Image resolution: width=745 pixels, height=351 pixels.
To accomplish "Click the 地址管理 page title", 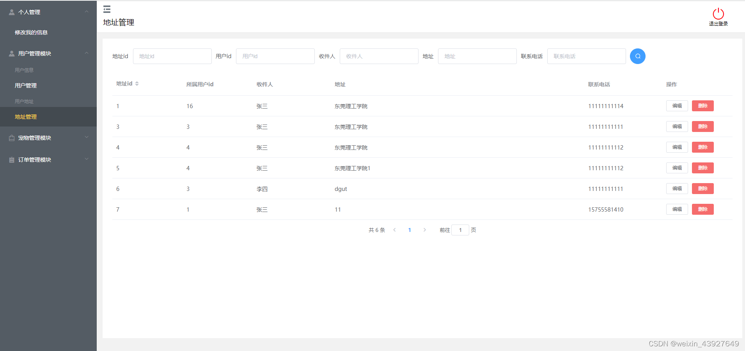I will [119, 22].
